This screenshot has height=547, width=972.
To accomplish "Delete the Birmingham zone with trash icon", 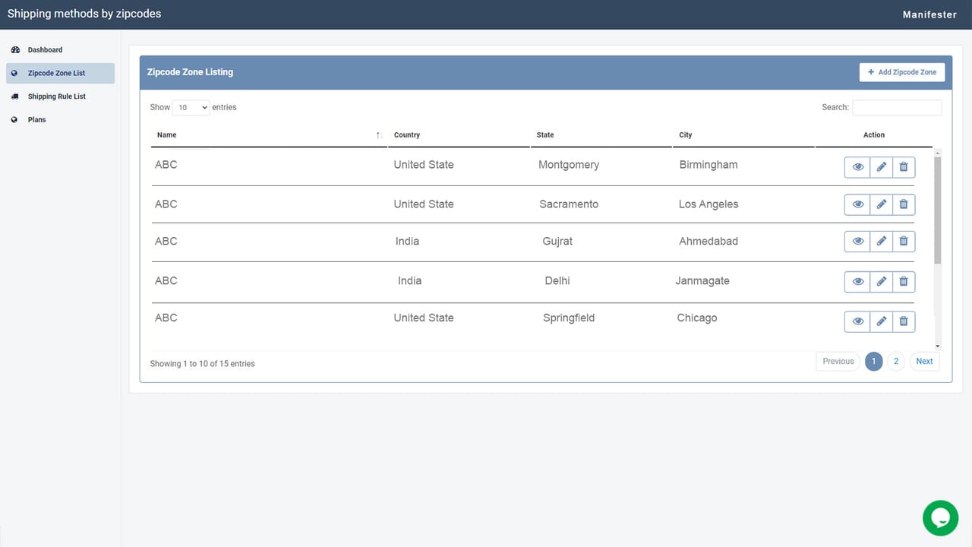I will (x=904, y=167).
